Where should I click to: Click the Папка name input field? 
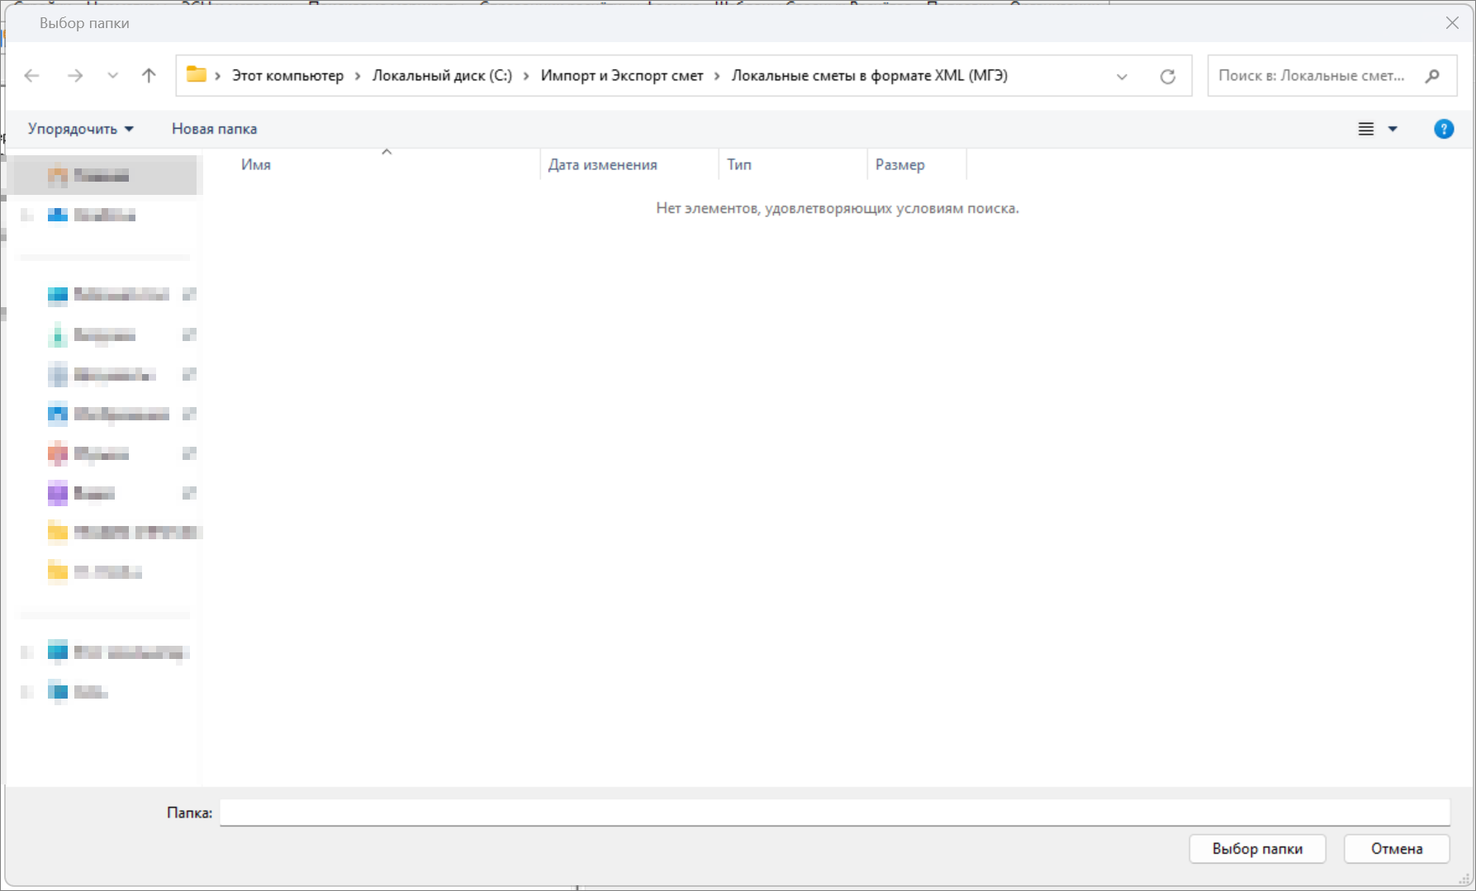click(834, 813)
